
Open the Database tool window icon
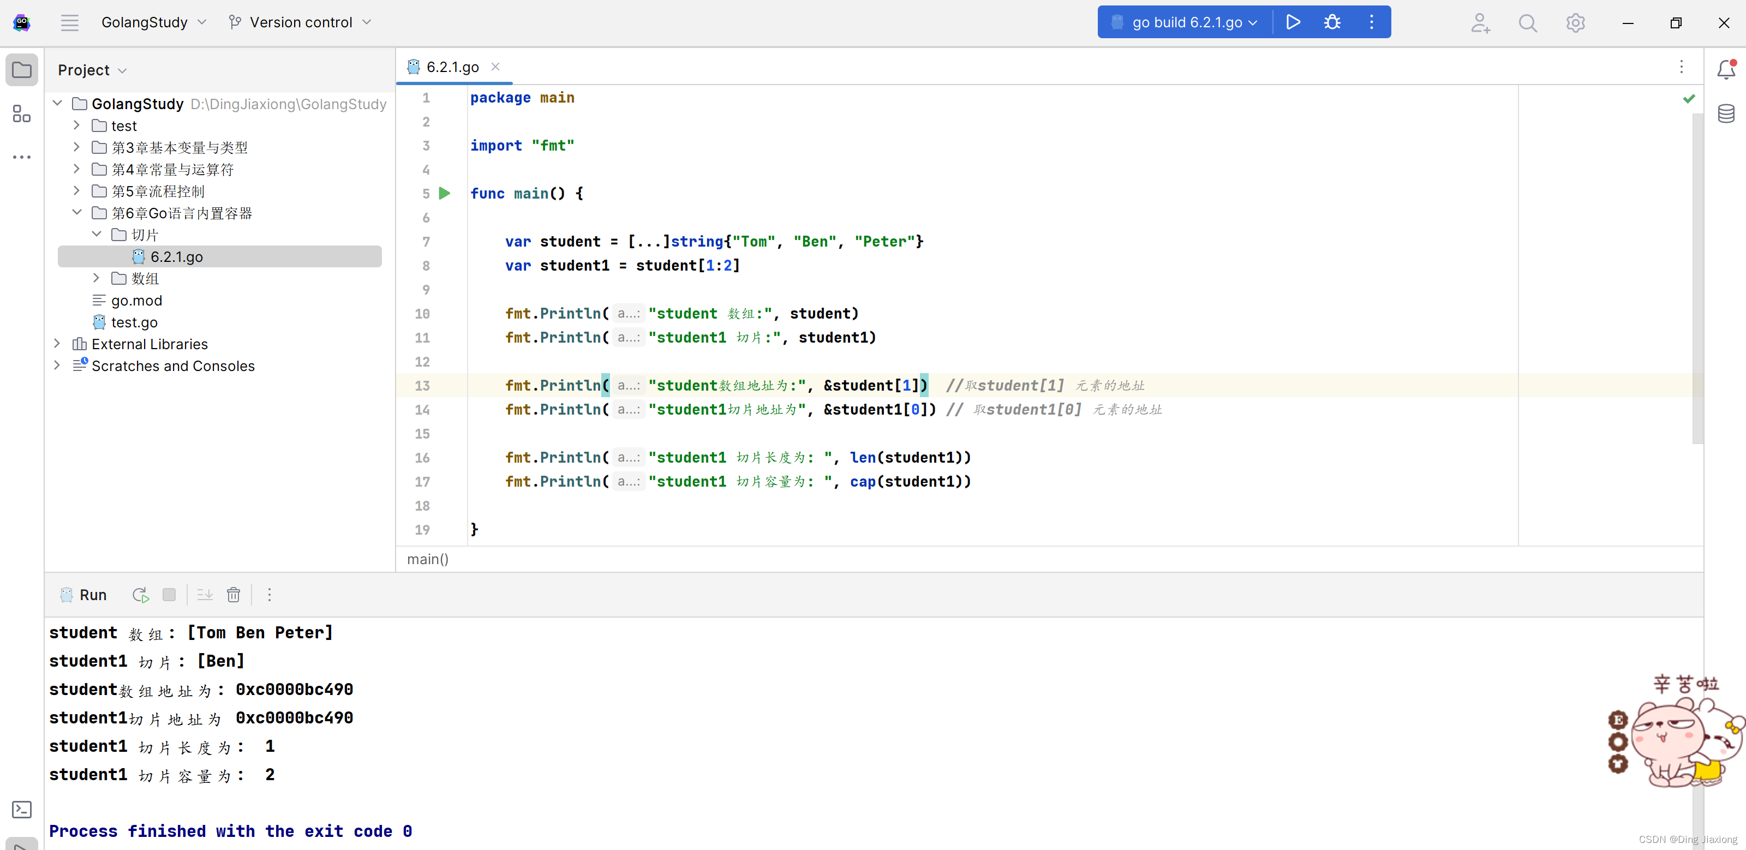1726,113
